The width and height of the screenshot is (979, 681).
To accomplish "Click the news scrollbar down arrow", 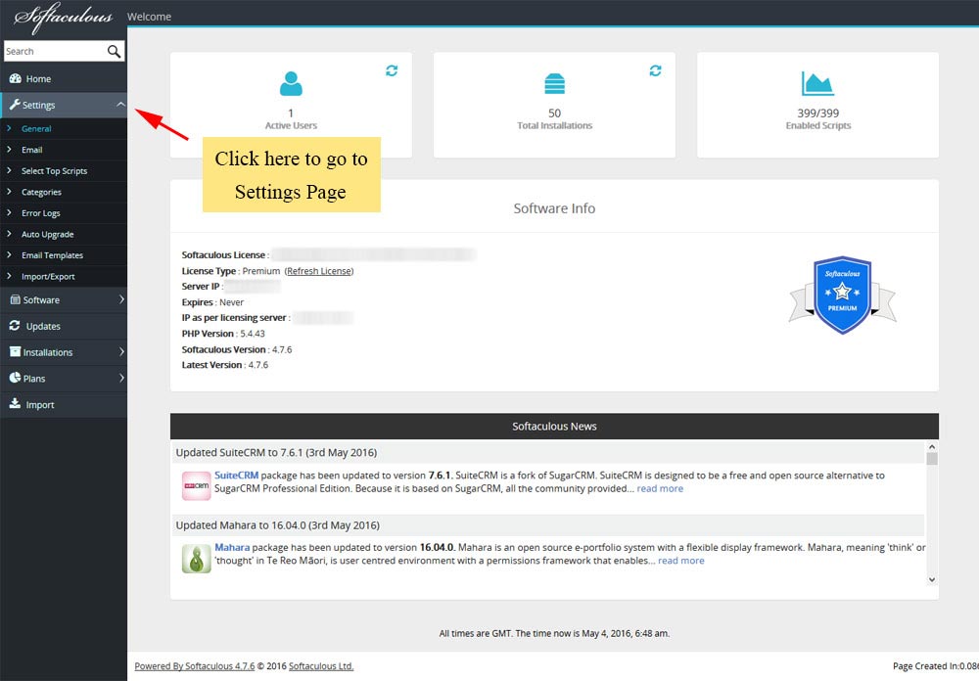I will click(932, 580).
